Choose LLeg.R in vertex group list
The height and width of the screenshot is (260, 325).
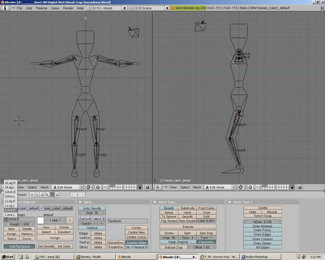10,201
